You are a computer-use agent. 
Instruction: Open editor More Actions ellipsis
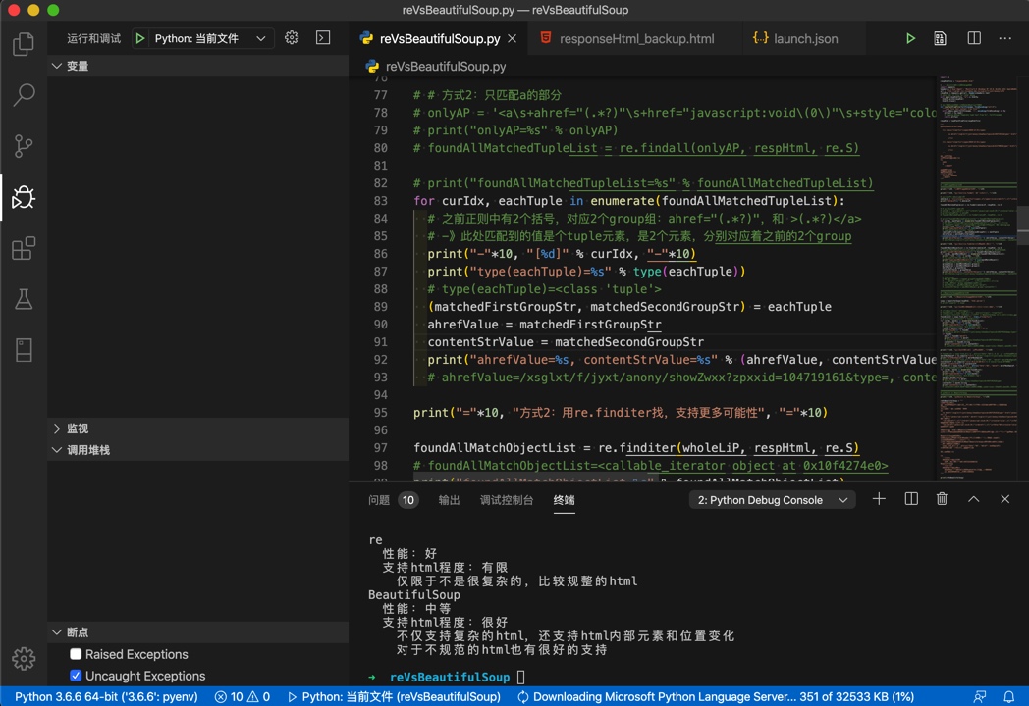[1004, 38]
